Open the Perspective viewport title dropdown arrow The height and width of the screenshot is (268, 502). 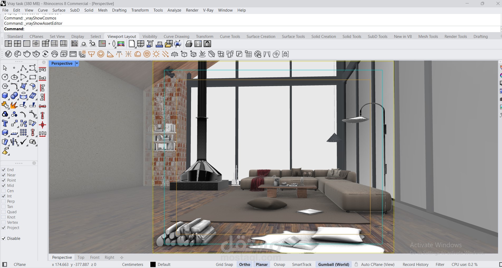point(77,63)
